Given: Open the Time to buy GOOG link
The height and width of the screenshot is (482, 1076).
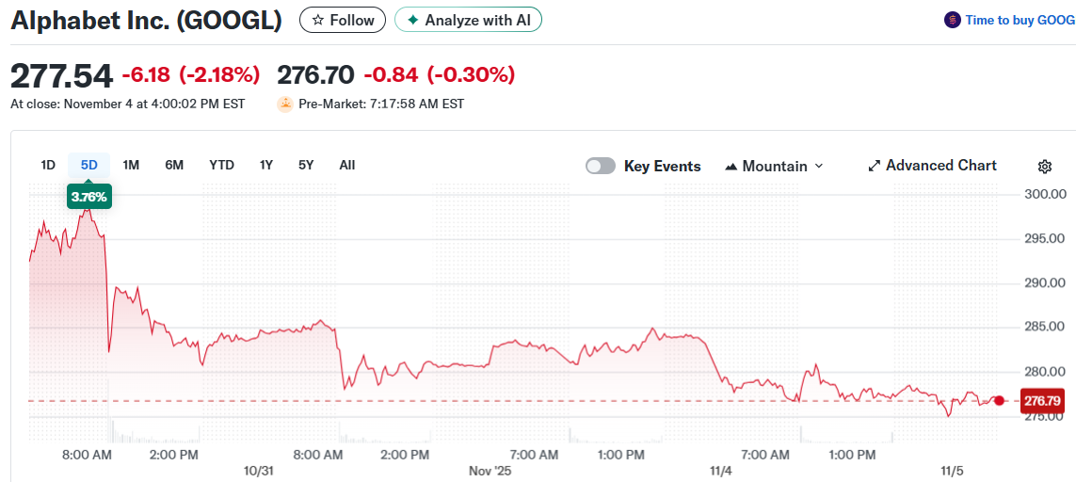Looking at the screenshot, I should coord(1020,20).
